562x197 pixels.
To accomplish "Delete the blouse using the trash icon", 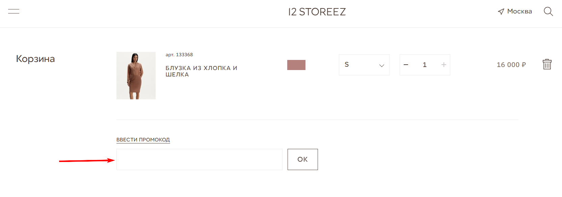I will point(547,64).
